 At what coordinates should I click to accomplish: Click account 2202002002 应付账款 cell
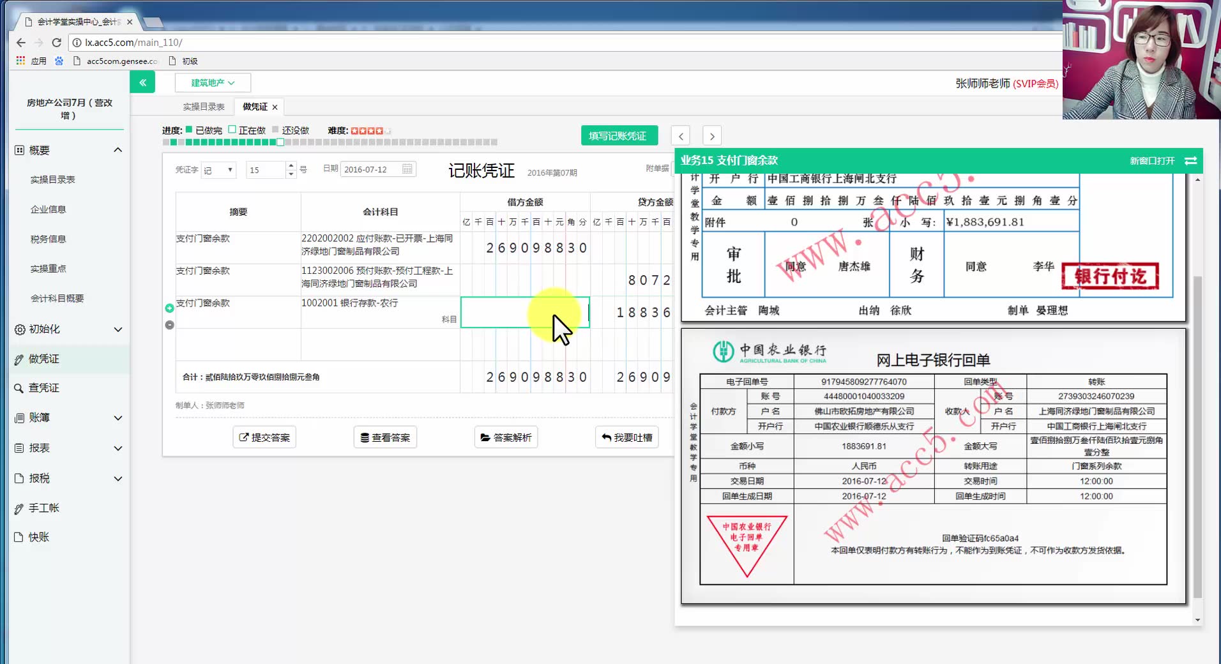pyautogui.click(x=380, y=248)
